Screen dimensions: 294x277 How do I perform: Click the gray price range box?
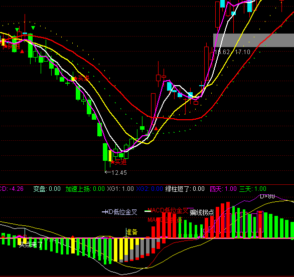[x=253, y=40]
